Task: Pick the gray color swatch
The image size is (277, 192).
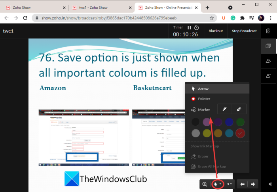Action: (195, 133)
